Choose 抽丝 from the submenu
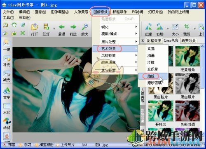Screen dimensions: 206x149 (153, 76)
